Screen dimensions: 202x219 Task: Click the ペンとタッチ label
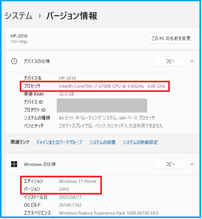pyautogui.click(x=34, y=126)
